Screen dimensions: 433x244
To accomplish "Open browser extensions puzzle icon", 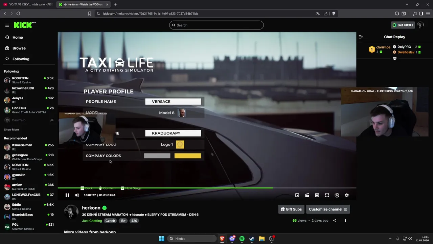I will tap(397, 14).
